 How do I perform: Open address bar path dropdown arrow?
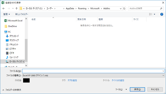(x=120, y=9)
